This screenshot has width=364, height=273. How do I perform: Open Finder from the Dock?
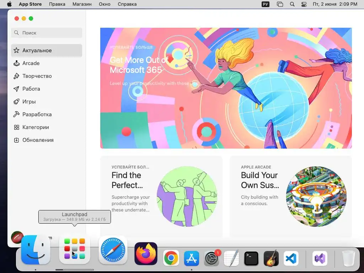pyautogui.click(x=36, y=250)
